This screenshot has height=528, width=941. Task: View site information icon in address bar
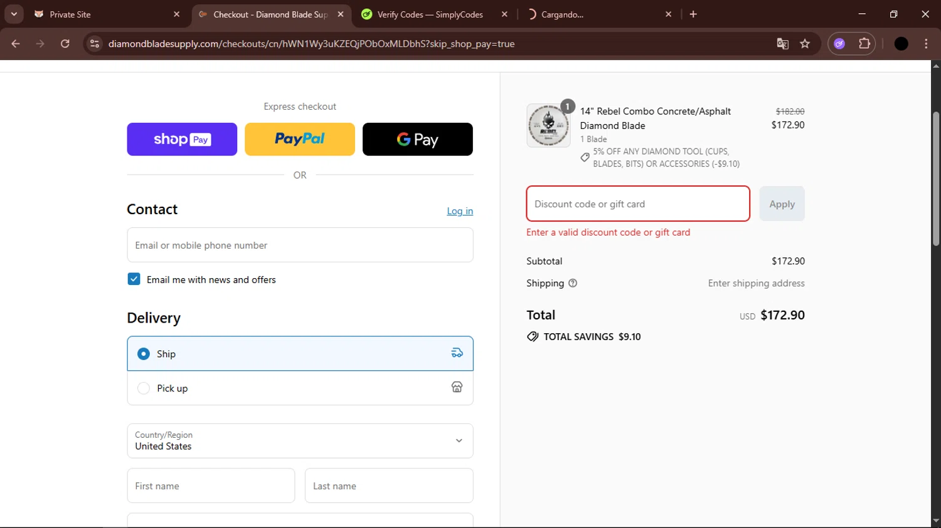pyautogui.click(x=95, y=44)
